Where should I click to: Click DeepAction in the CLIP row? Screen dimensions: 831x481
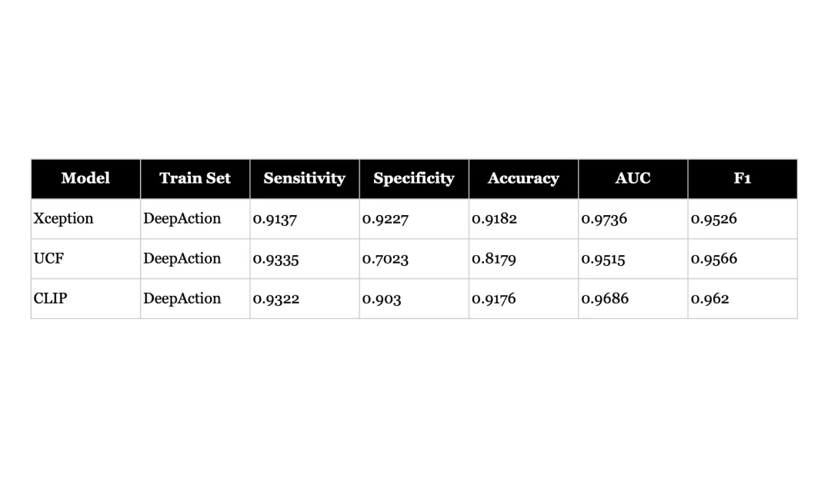[x=182, y=299]
